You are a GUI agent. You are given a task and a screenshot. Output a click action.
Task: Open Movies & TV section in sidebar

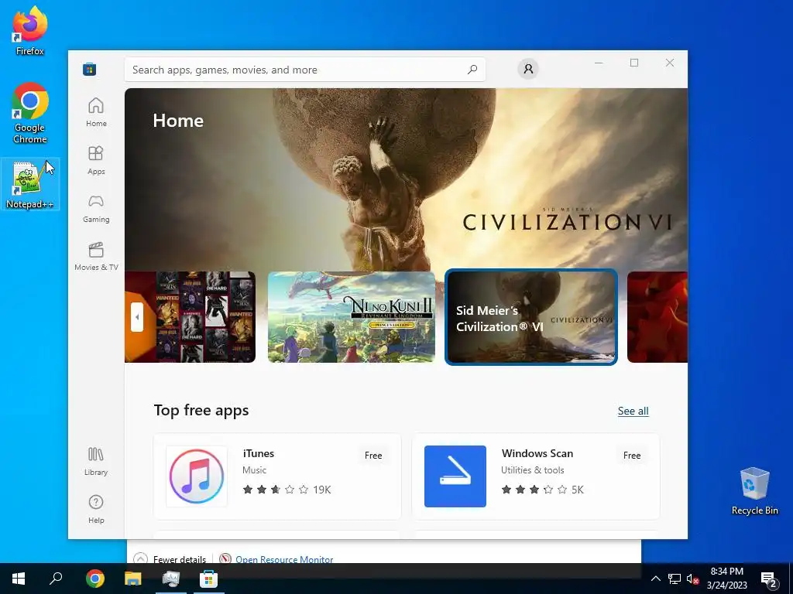(x=96, y=256)
